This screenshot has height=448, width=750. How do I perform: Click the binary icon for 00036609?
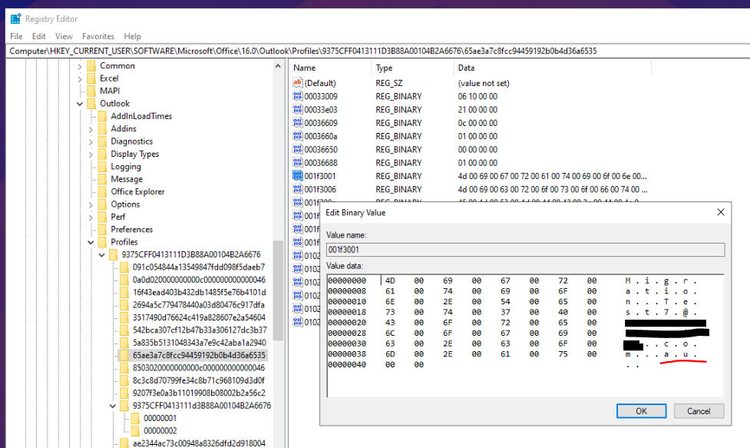pos(298,123)
